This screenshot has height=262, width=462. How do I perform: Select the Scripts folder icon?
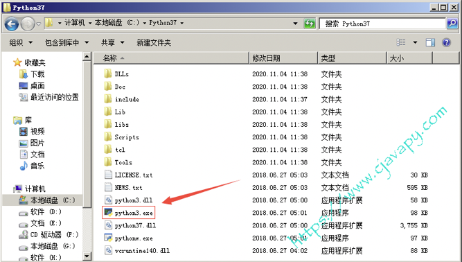pos(108,137)
